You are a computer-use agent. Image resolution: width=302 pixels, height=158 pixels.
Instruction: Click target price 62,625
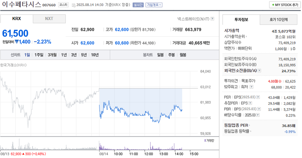290,81
